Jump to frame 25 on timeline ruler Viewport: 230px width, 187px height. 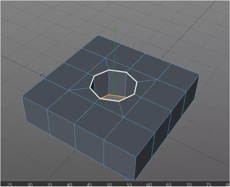coord(10,185)
